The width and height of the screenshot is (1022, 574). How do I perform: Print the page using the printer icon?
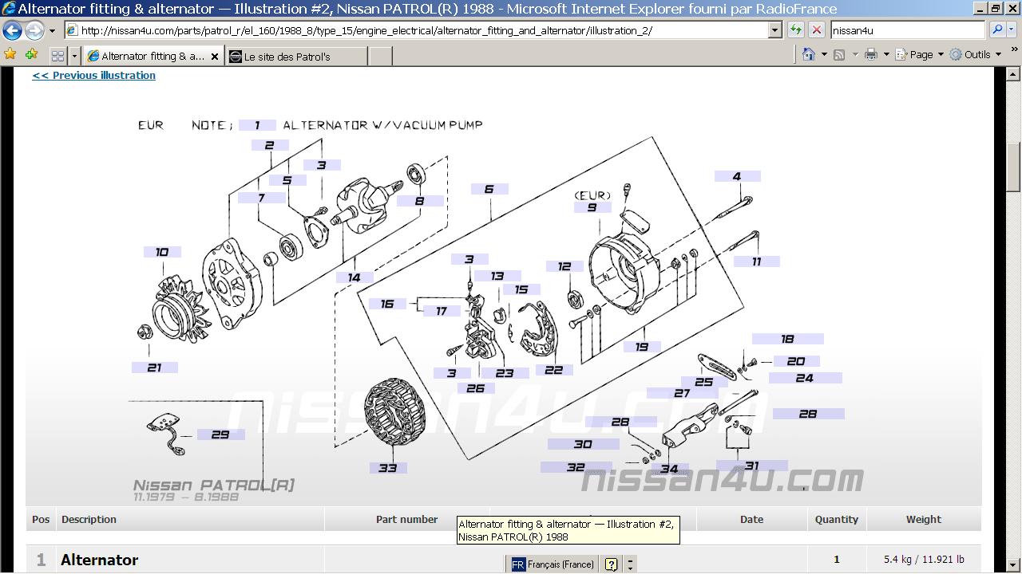[x=871, y=54]
